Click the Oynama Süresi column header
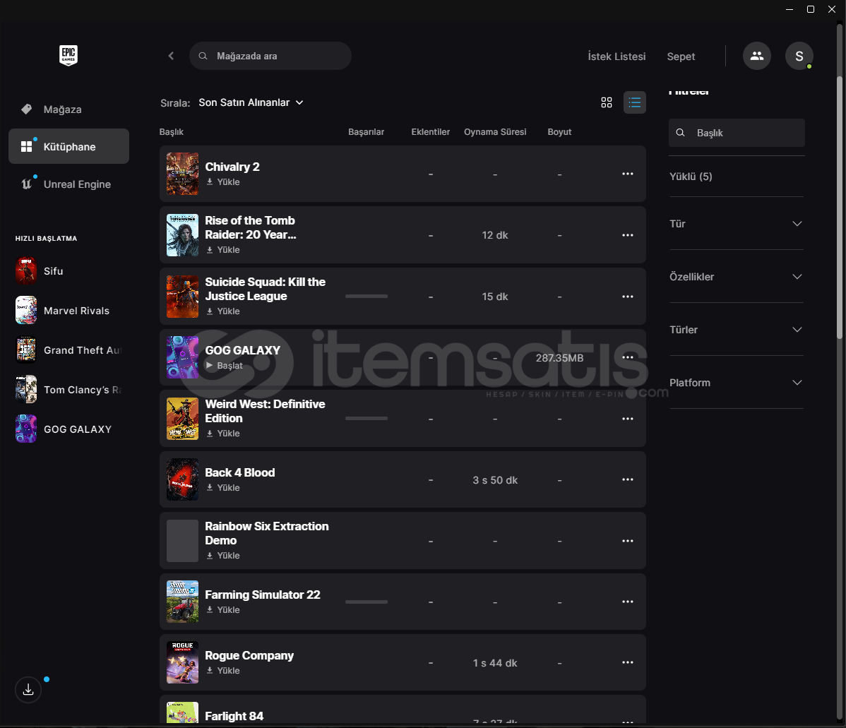846x728 pixels. pos(495,131)
